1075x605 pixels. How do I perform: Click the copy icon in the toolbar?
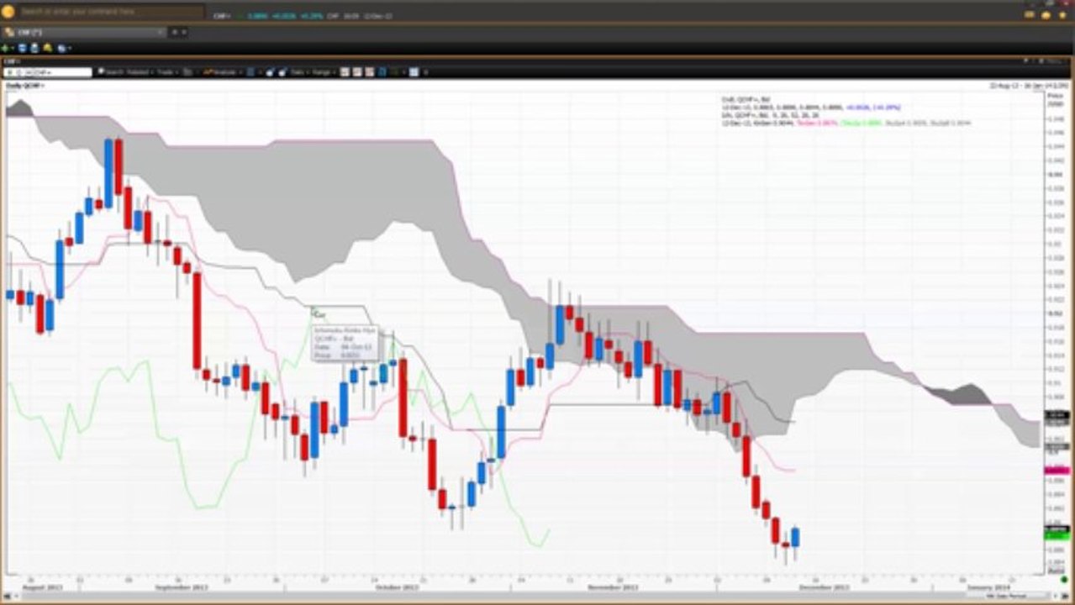pos(61,48)
